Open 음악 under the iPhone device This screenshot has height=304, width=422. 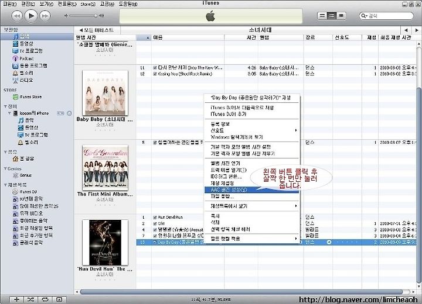[29, 120]
